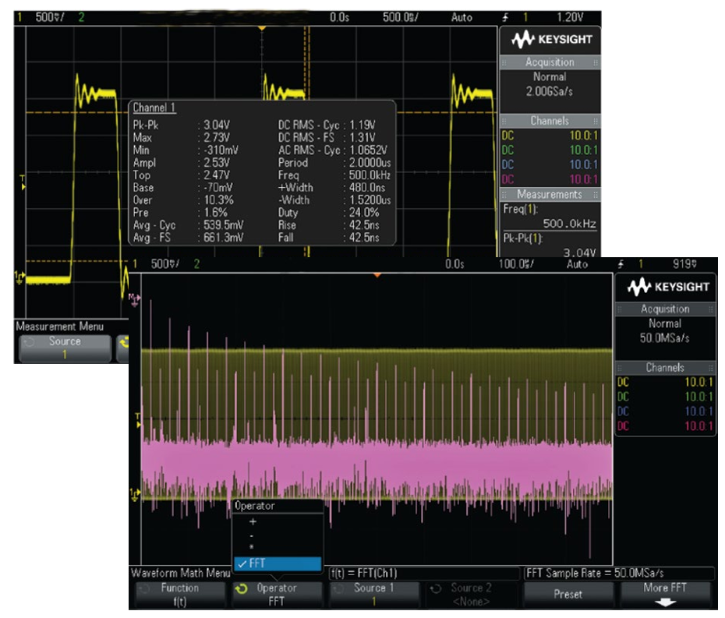Image resolution: width=725 pixels, height=618 pixels.
Task: Click the M math marker on the FFT screen
Action: point(133,300)
